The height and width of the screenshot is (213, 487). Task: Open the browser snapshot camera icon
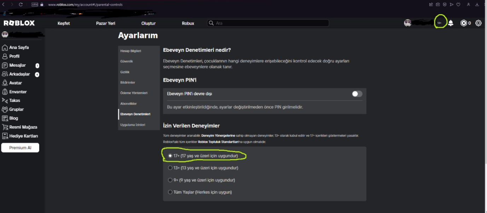[438, 5]
